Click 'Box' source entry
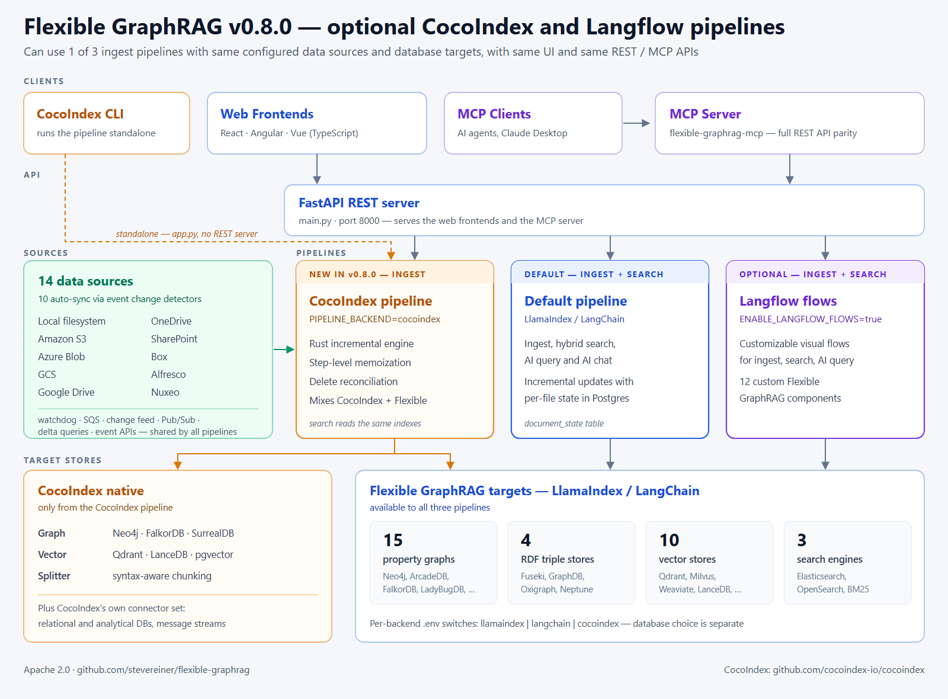The height and width of the screenshot is (699, 948). click(x=159, y=357)
